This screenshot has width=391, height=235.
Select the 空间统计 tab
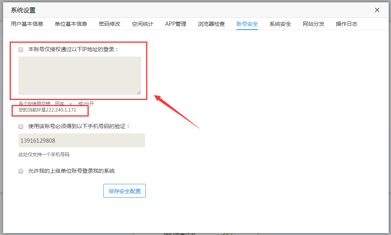tap(143, 24)
